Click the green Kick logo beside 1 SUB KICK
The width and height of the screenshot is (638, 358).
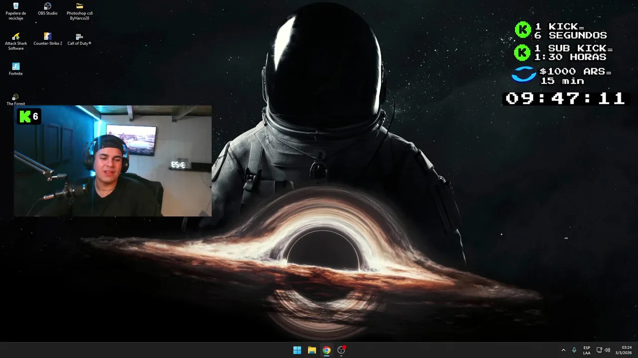522,52
